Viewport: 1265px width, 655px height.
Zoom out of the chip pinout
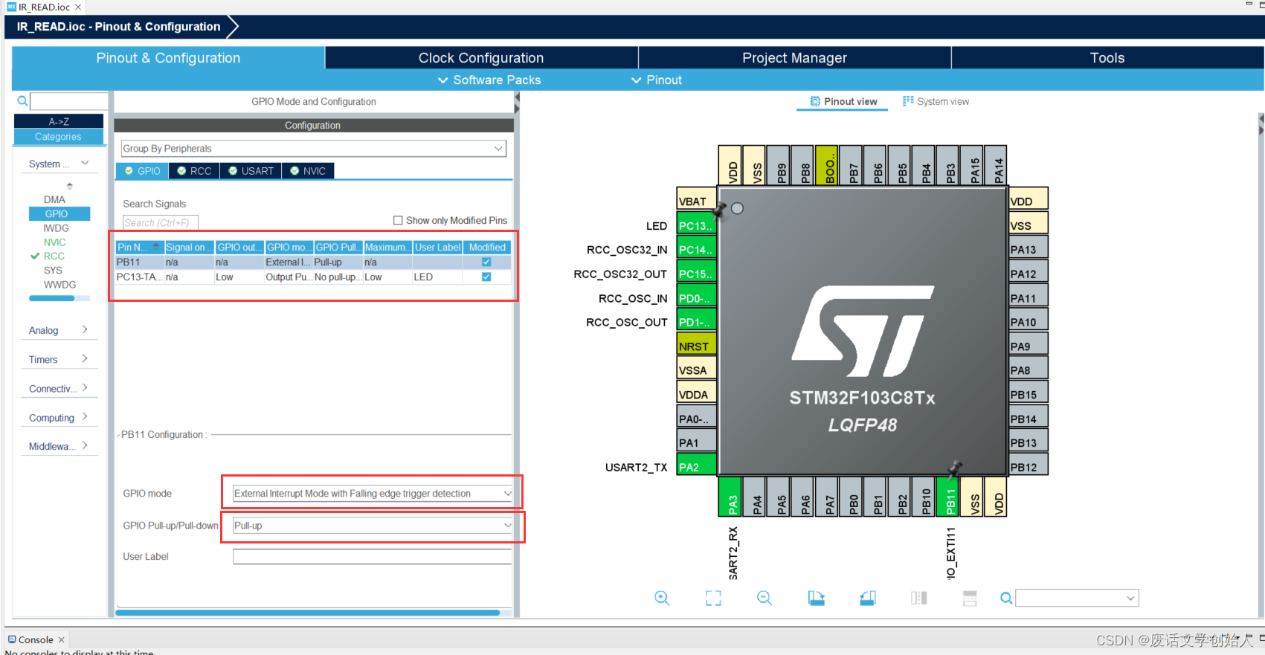click(765, 598)
